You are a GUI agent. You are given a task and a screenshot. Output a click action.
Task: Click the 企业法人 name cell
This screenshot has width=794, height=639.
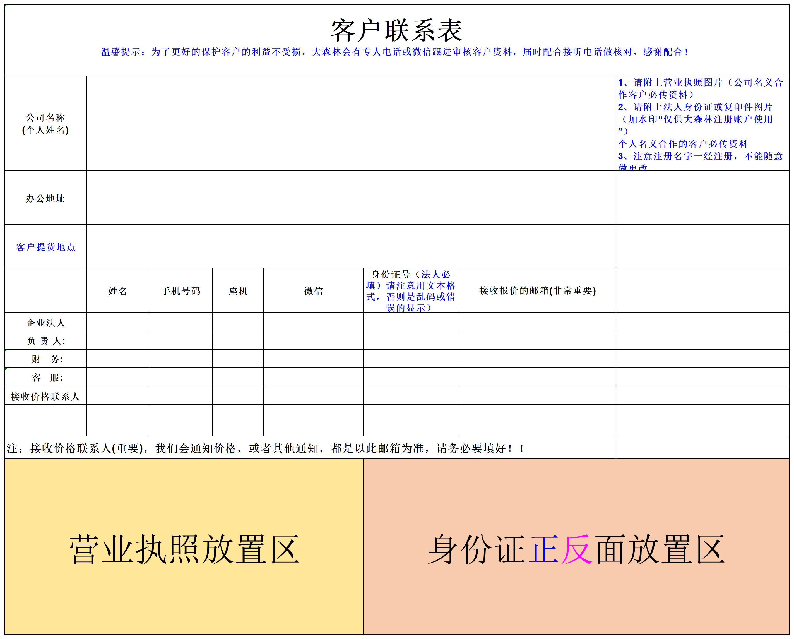click(x=118, y=322)
